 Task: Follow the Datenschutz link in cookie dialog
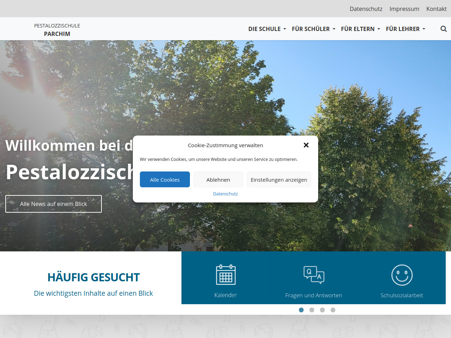click(x=225, y=194)
